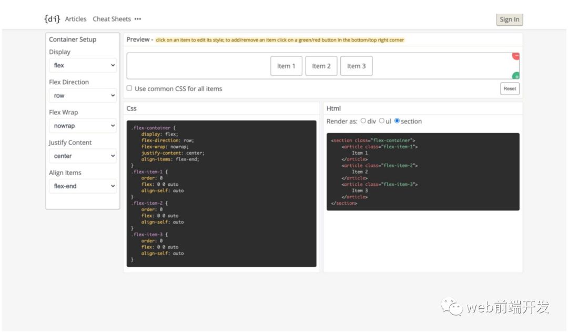Expand the Justify Content dropdown

pyautogui.click(x=83, y=156)
